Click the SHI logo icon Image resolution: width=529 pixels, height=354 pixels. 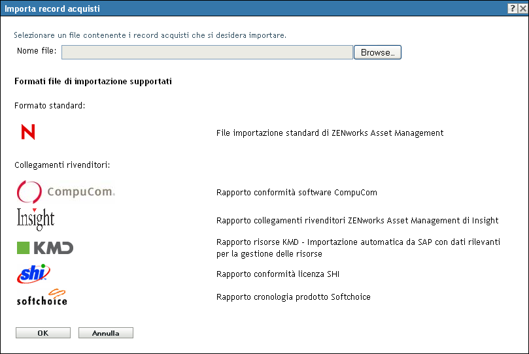pos(33,274)
